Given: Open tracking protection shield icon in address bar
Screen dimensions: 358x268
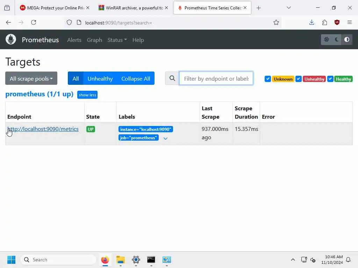Looking at the screenshot, I should [x=69, y=23].
